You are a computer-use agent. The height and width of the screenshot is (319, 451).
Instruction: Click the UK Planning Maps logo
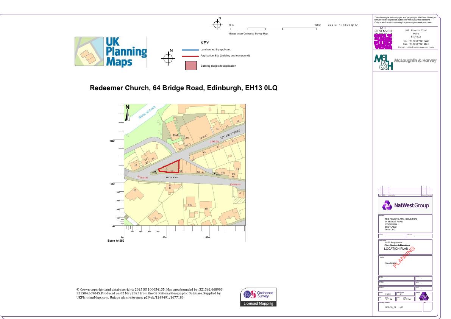tap(111, 52)
